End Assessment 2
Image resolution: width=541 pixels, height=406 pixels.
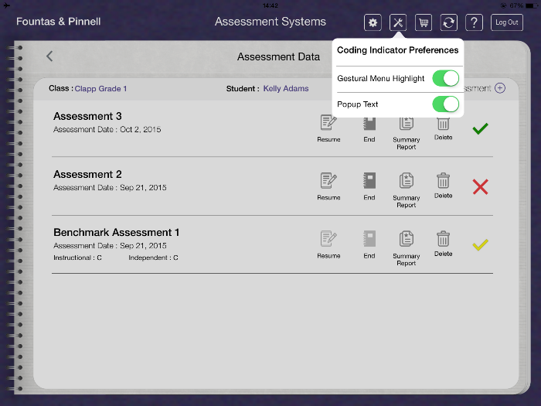click(x=369, y=186)
